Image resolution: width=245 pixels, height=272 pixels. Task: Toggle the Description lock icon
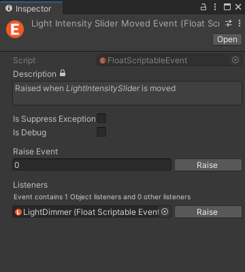[x=63, y=73]
